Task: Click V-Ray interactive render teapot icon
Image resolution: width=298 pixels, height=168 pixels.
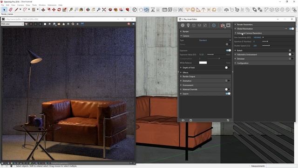Action: (147, 9)
